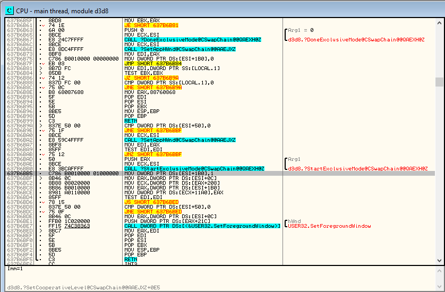Select CALL ?SetAppHWnd instruction at 637B6BA2

[x=180, y=140]
